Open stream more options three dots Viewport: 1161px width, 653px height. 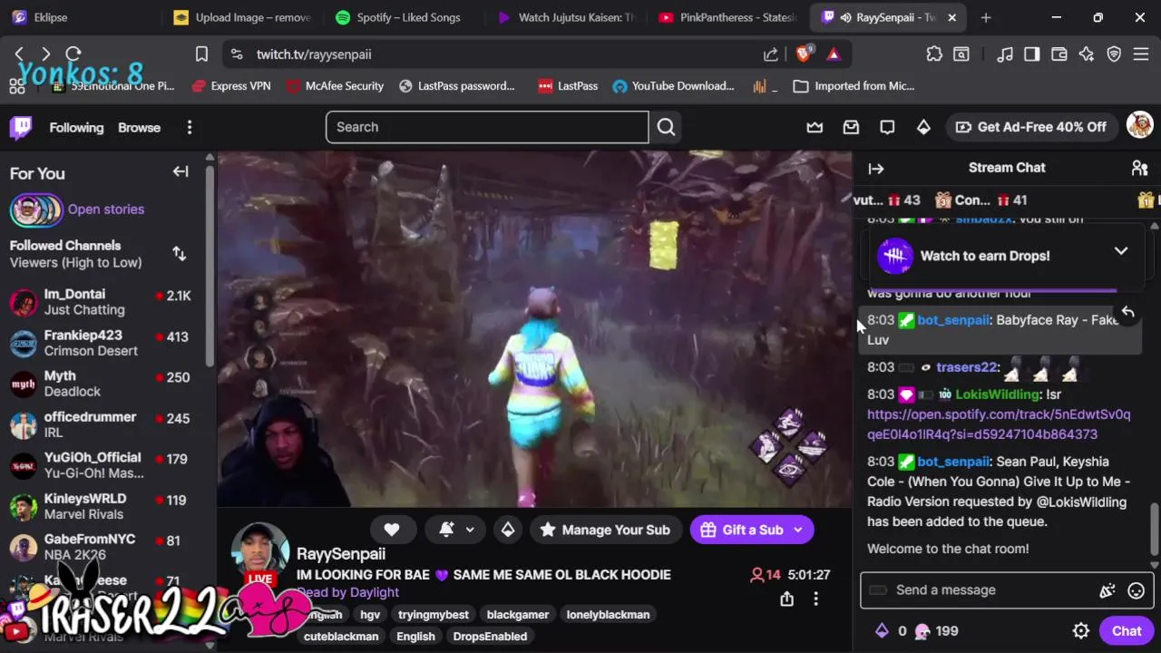click(815, 599)
